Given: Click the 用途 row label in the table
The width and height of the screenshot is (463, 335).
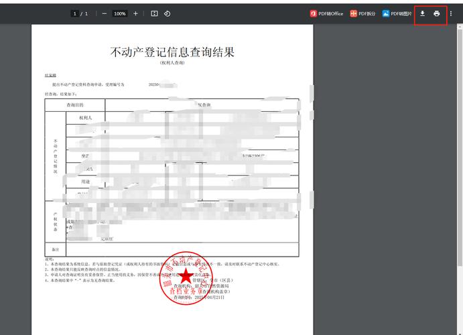Looking at the screenshot, I should coord(85,181).
